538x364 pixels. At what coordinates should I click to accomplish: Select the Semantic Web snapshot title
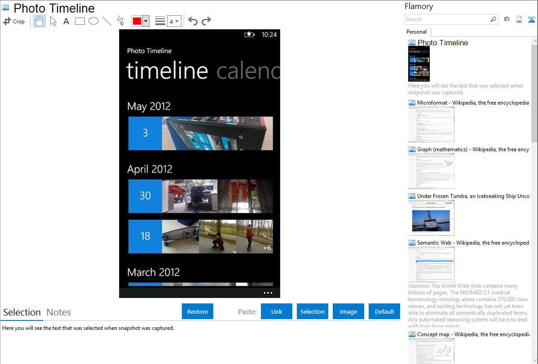coord(473,243)
